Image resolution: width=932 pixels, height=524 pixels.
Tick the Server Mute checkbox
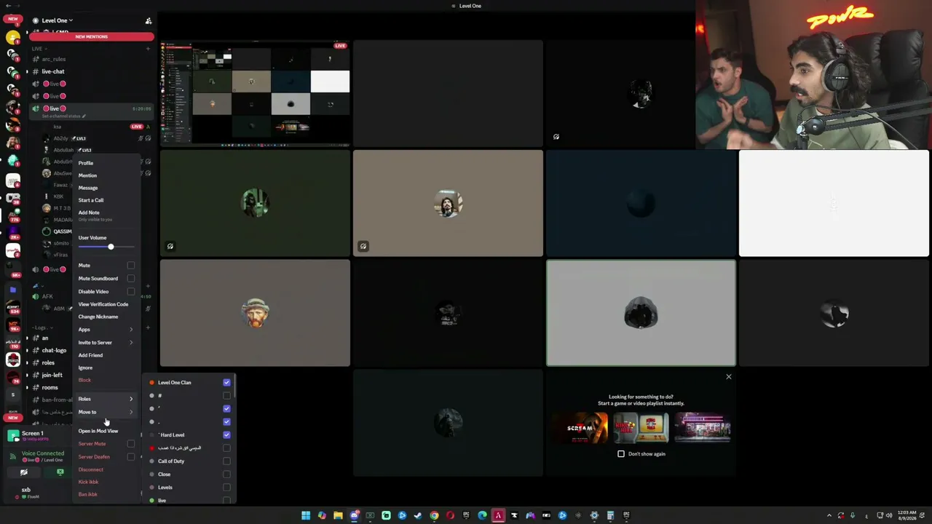click(x=131, y=444)
